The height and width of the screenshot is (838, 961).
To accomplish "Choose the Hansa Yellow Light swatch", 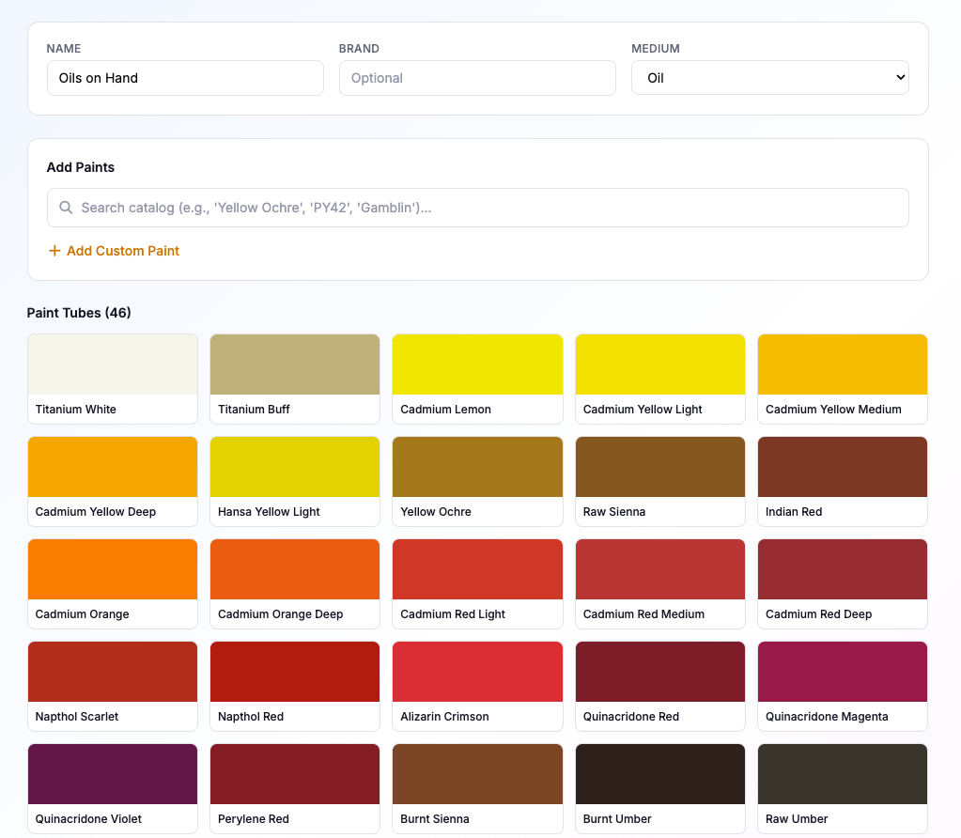I will pos(295,467).
